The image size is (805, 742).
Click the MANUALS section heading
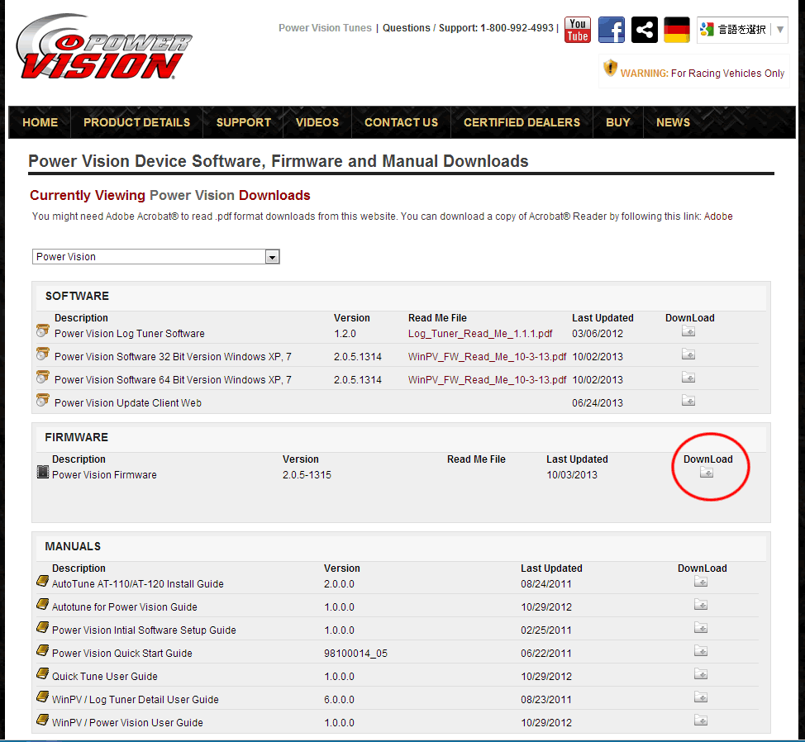[73, 546]
